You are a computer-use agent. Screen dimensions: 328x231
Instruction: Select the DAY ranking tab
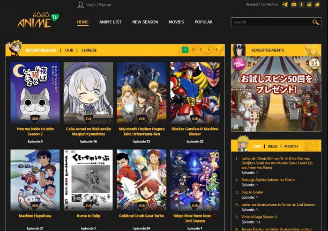click(258, 146)
